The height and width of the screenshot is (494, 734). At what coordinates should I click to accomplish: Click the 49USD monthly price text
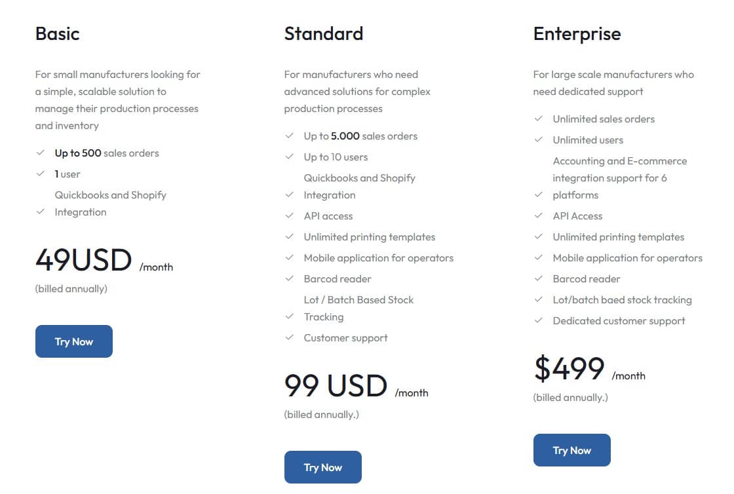click(x=83, y=260)
